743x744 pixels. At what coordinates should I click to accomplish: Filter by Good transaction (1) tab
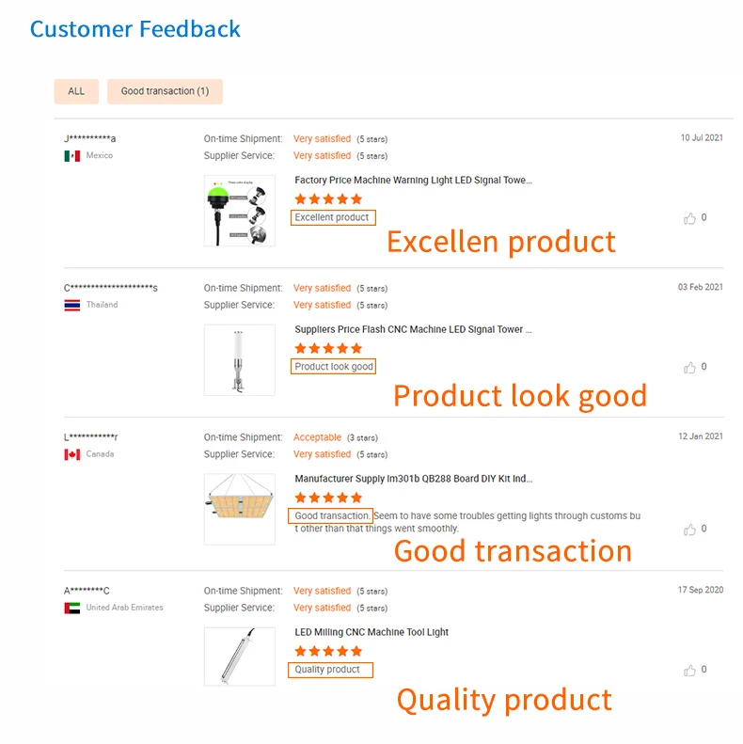[x=165, y=91]
